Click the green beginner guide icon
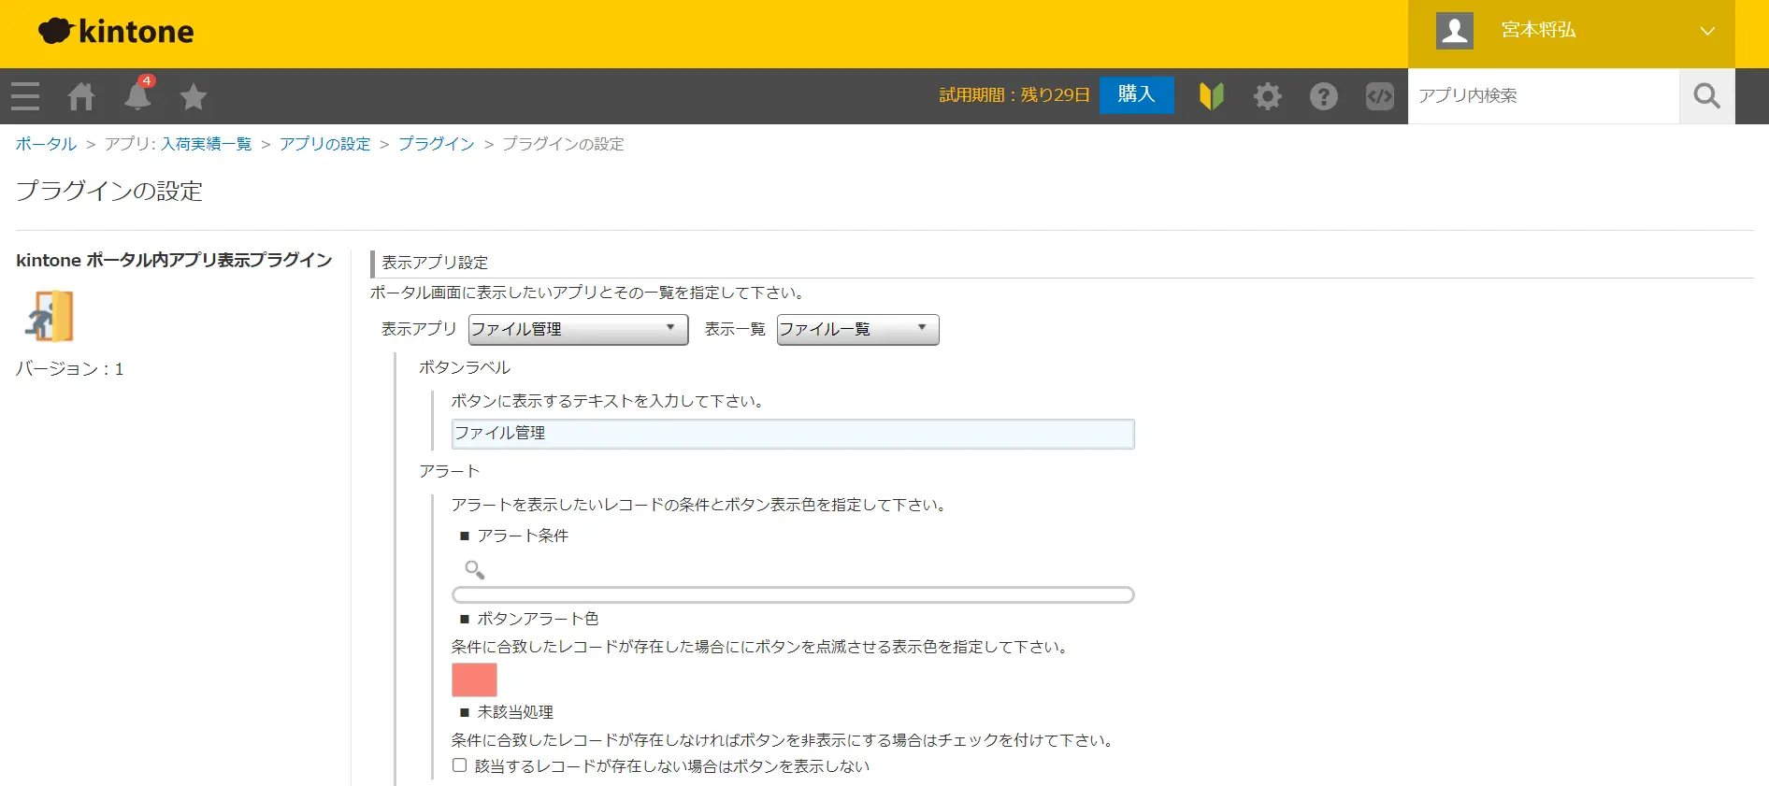1769x786 pixels. [x=1212, y=95]
